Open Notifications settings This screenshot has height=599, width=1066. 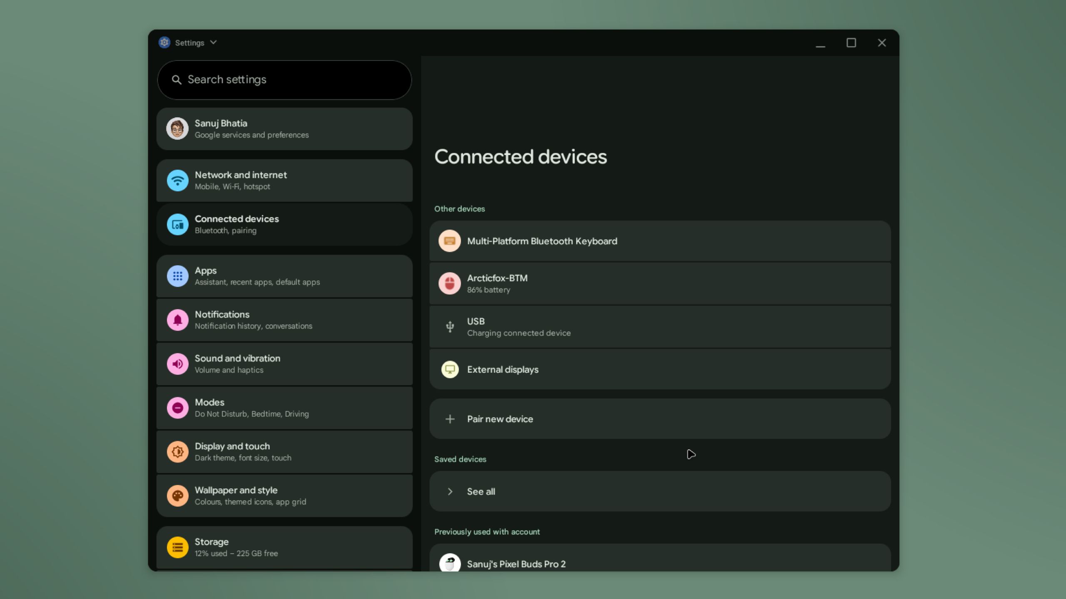point(284,320)
